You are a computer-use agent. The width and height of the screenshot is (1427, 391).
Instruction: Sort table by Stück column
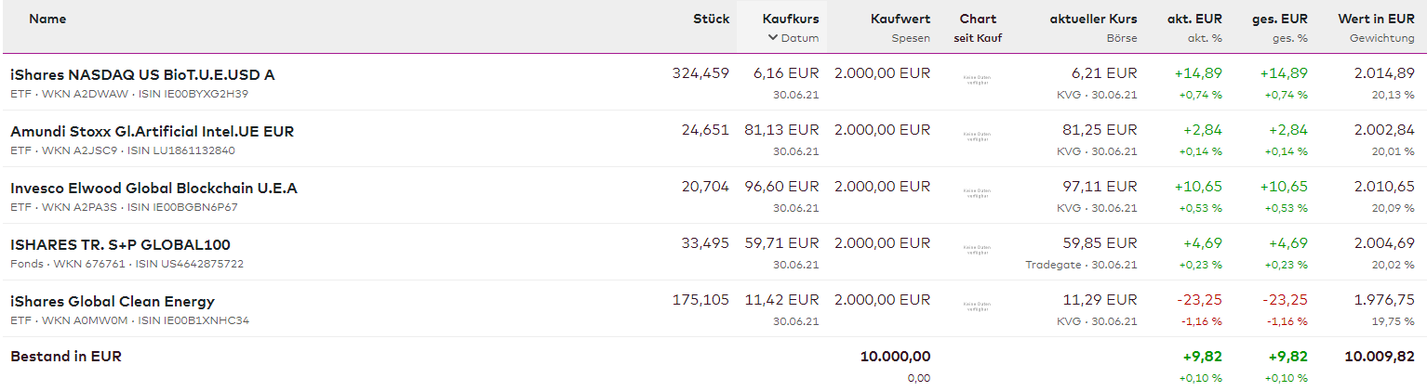pyautogui.click(x=711, y=19)
